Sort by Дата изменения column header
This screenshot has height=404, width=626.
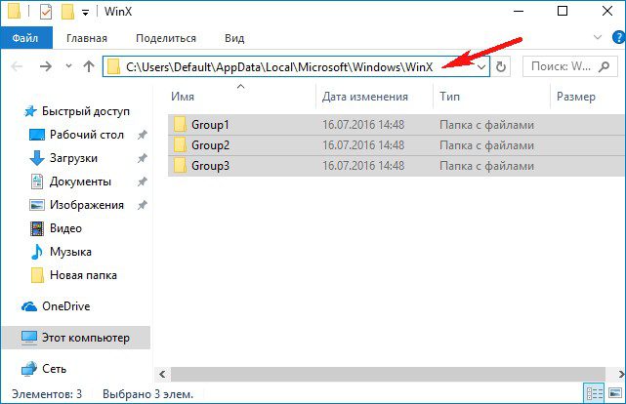[374, 97]
